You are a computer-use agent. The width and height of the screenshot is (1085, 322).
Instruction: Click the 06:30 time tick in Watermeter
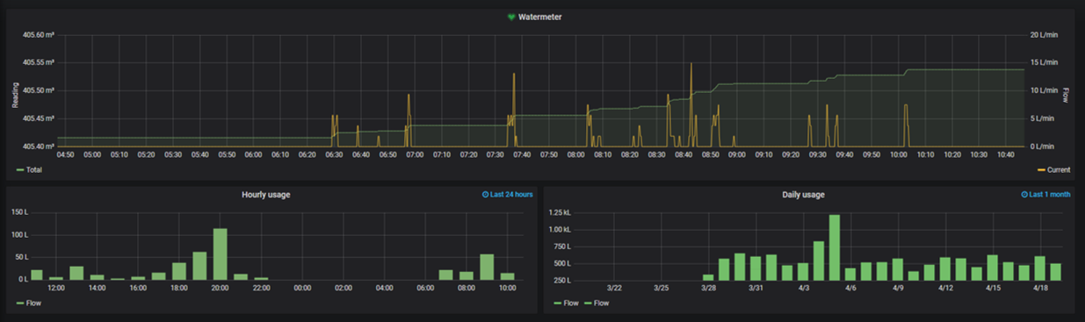[334, 155]
